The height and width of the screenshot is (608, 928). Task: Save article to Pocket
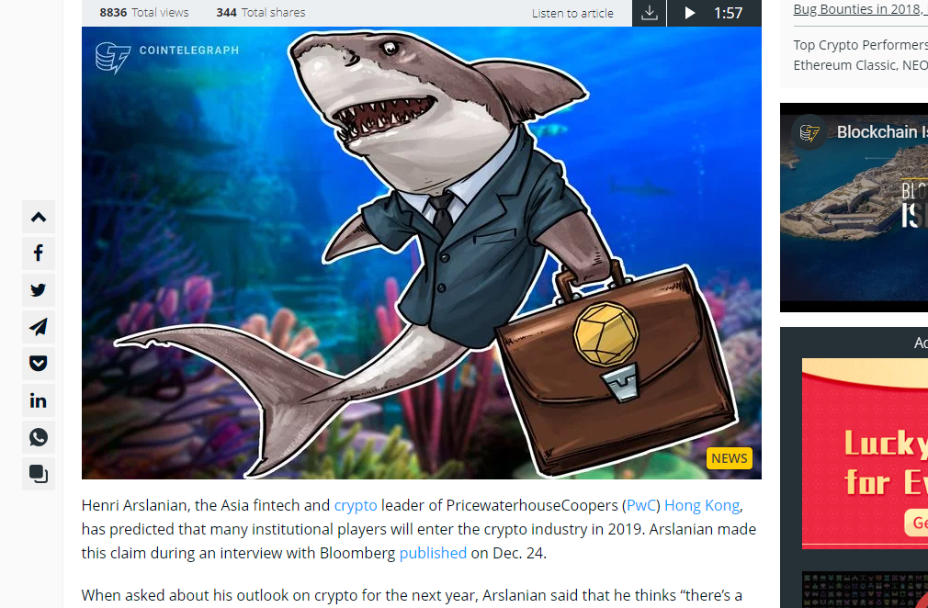coord(39,364)
